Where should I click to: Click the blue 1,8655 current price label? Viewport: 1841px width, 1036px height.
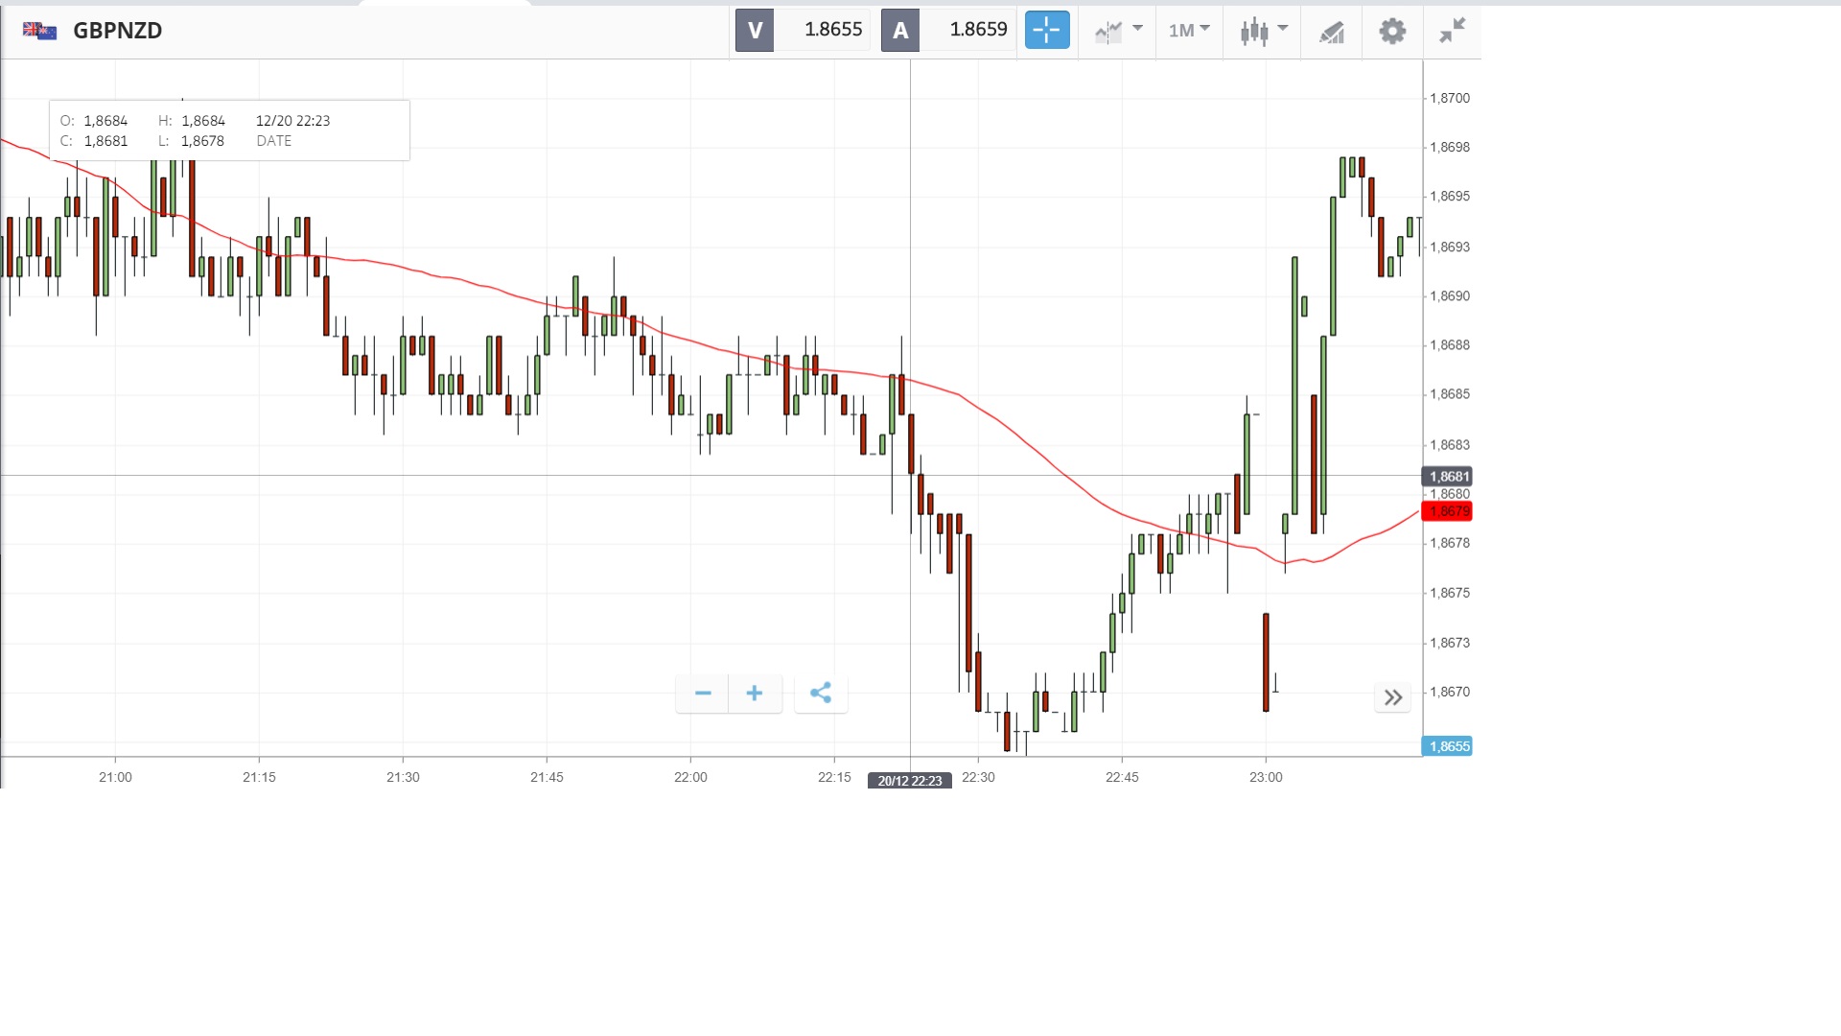click(1447, 746)
